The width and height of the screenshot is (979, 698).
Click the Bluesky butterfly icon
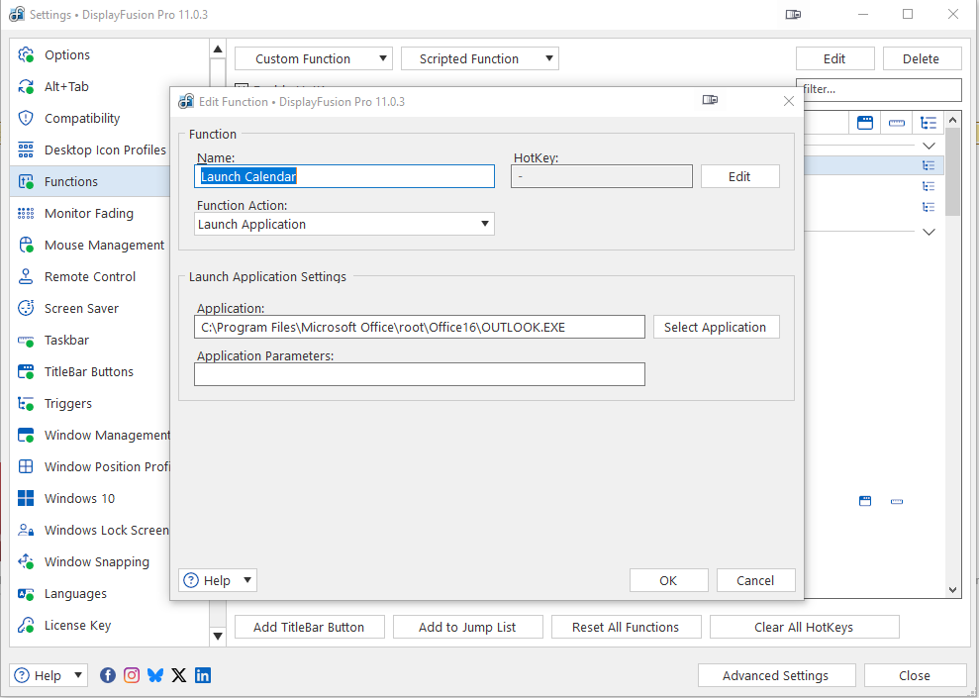coord(155,675)
